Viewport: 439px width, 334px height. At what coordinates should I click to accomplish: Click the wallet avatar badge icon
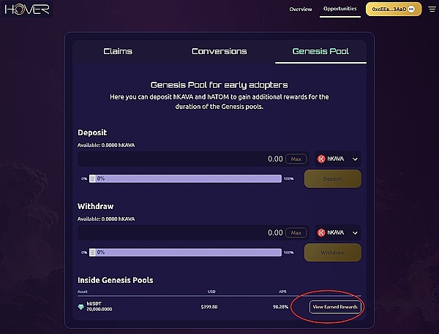(411, 10)
